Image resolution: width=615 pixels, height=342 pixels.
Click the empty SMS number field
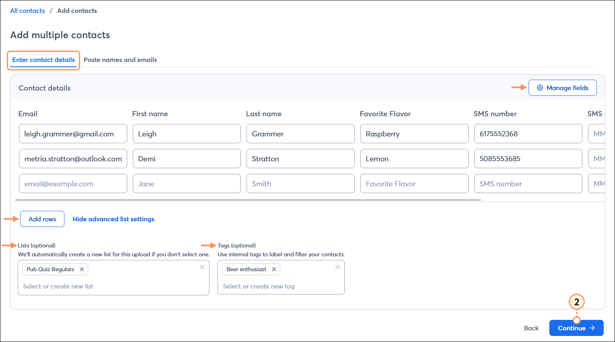click(528, 183)
